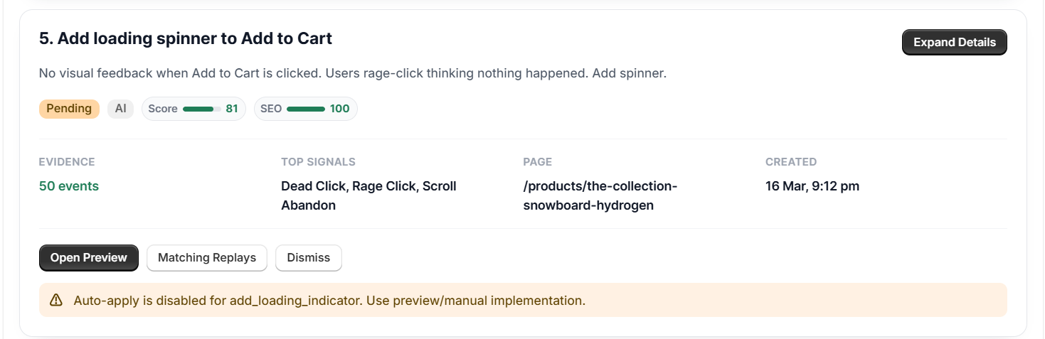The height and width of the screenshot is (339, 1045).
Task: Click the SEO progress bar
Action: click(x=305, y=109)
